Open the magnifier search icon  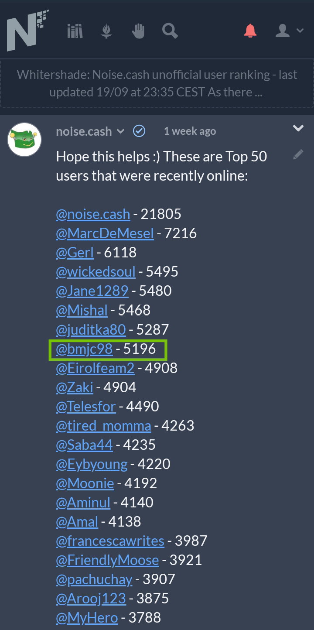point(170,31)
